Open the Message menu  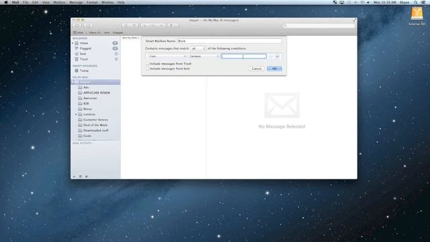point(76,2)
